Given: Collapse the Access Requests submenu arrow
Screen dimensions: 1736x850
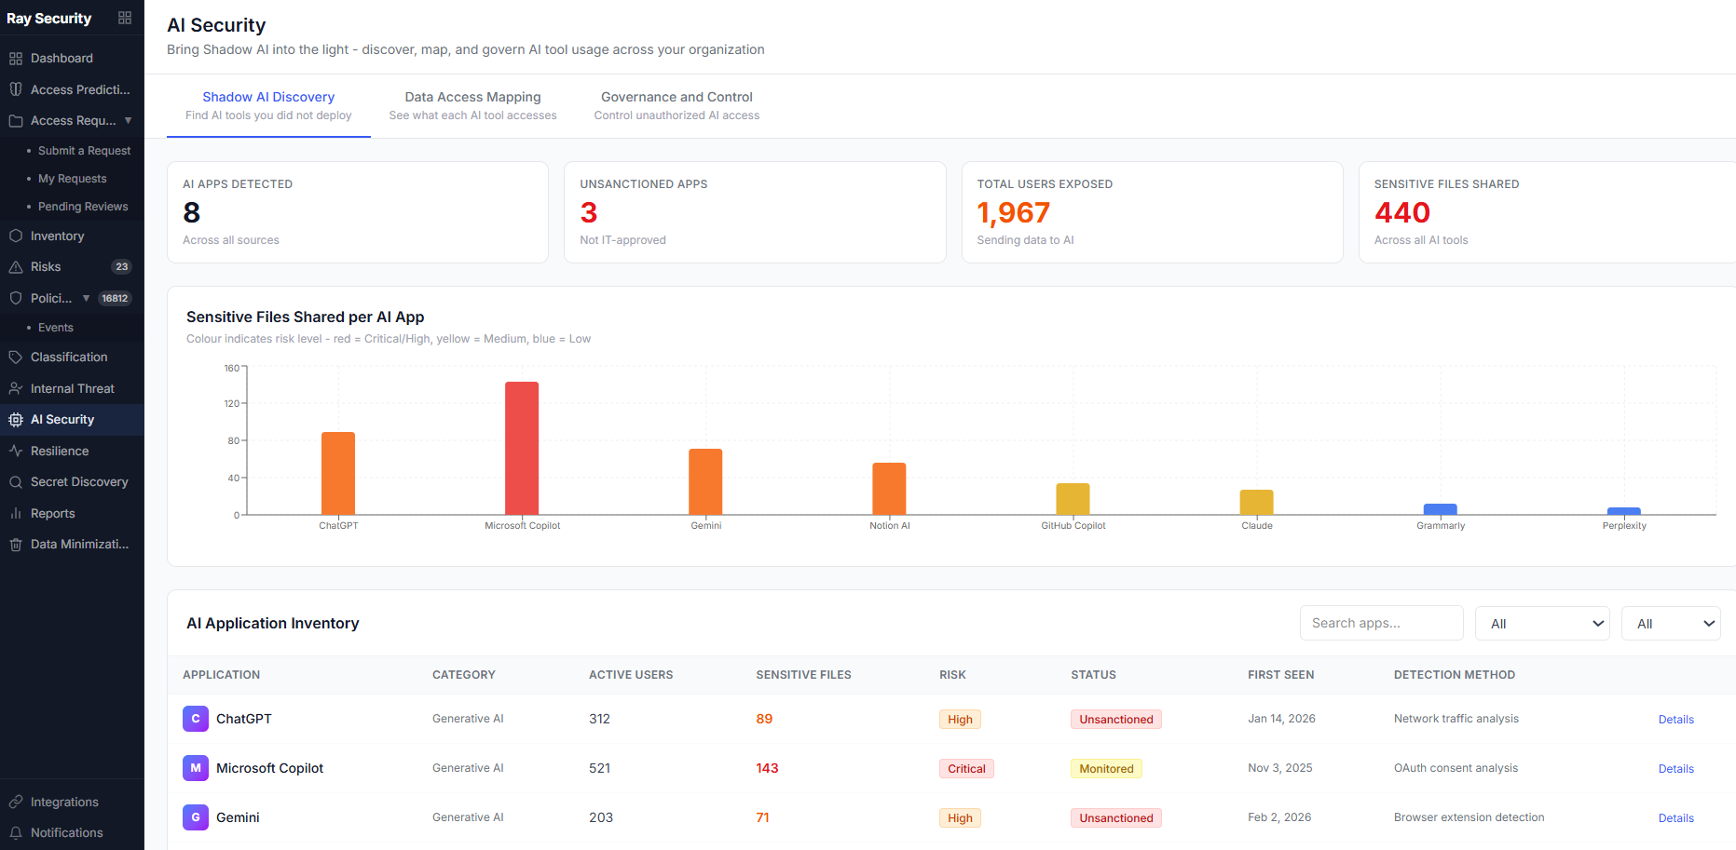Looking at the screenshot, I should click(x=128, y=120).
